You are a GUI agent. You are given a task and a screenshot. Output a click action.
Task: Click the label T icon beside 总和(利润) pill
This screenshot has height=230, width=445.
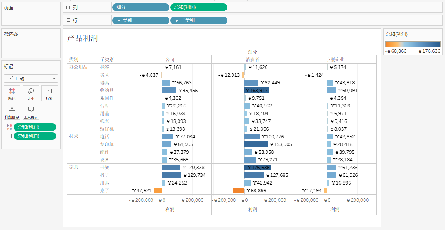click(x=9, y=136)
